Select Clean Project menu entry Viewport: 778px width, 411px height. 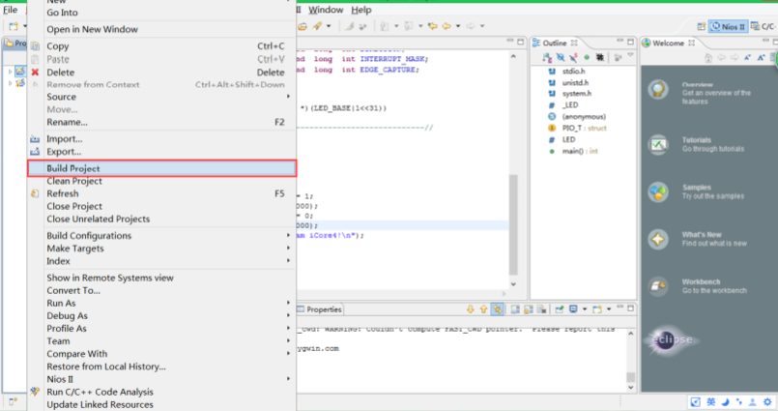coord(74,181)
